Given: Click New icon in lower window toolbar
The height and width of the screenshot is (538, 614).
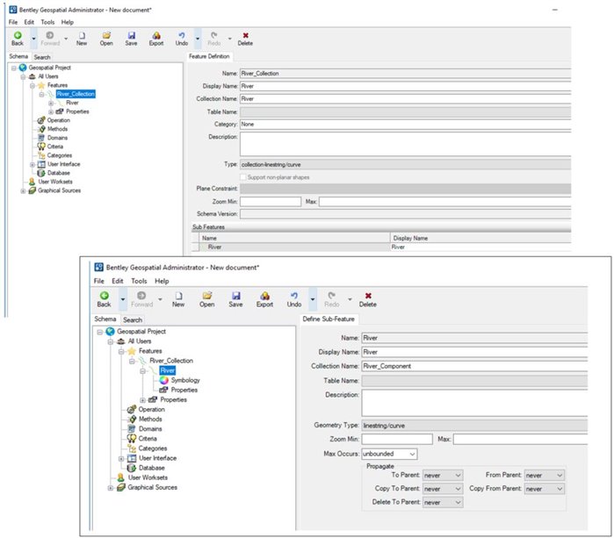Looking at the screenshot, I should [178, 296].
